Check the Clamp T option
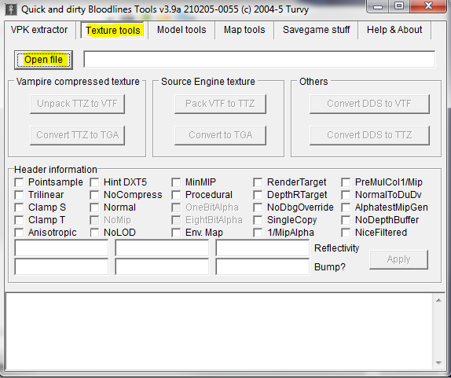The width and height of the screenshot is (451, 378). pyautogui.click(x=19, y=220)
